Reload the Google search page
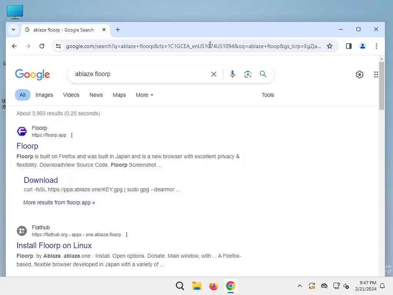 click(x=42, y=46)
